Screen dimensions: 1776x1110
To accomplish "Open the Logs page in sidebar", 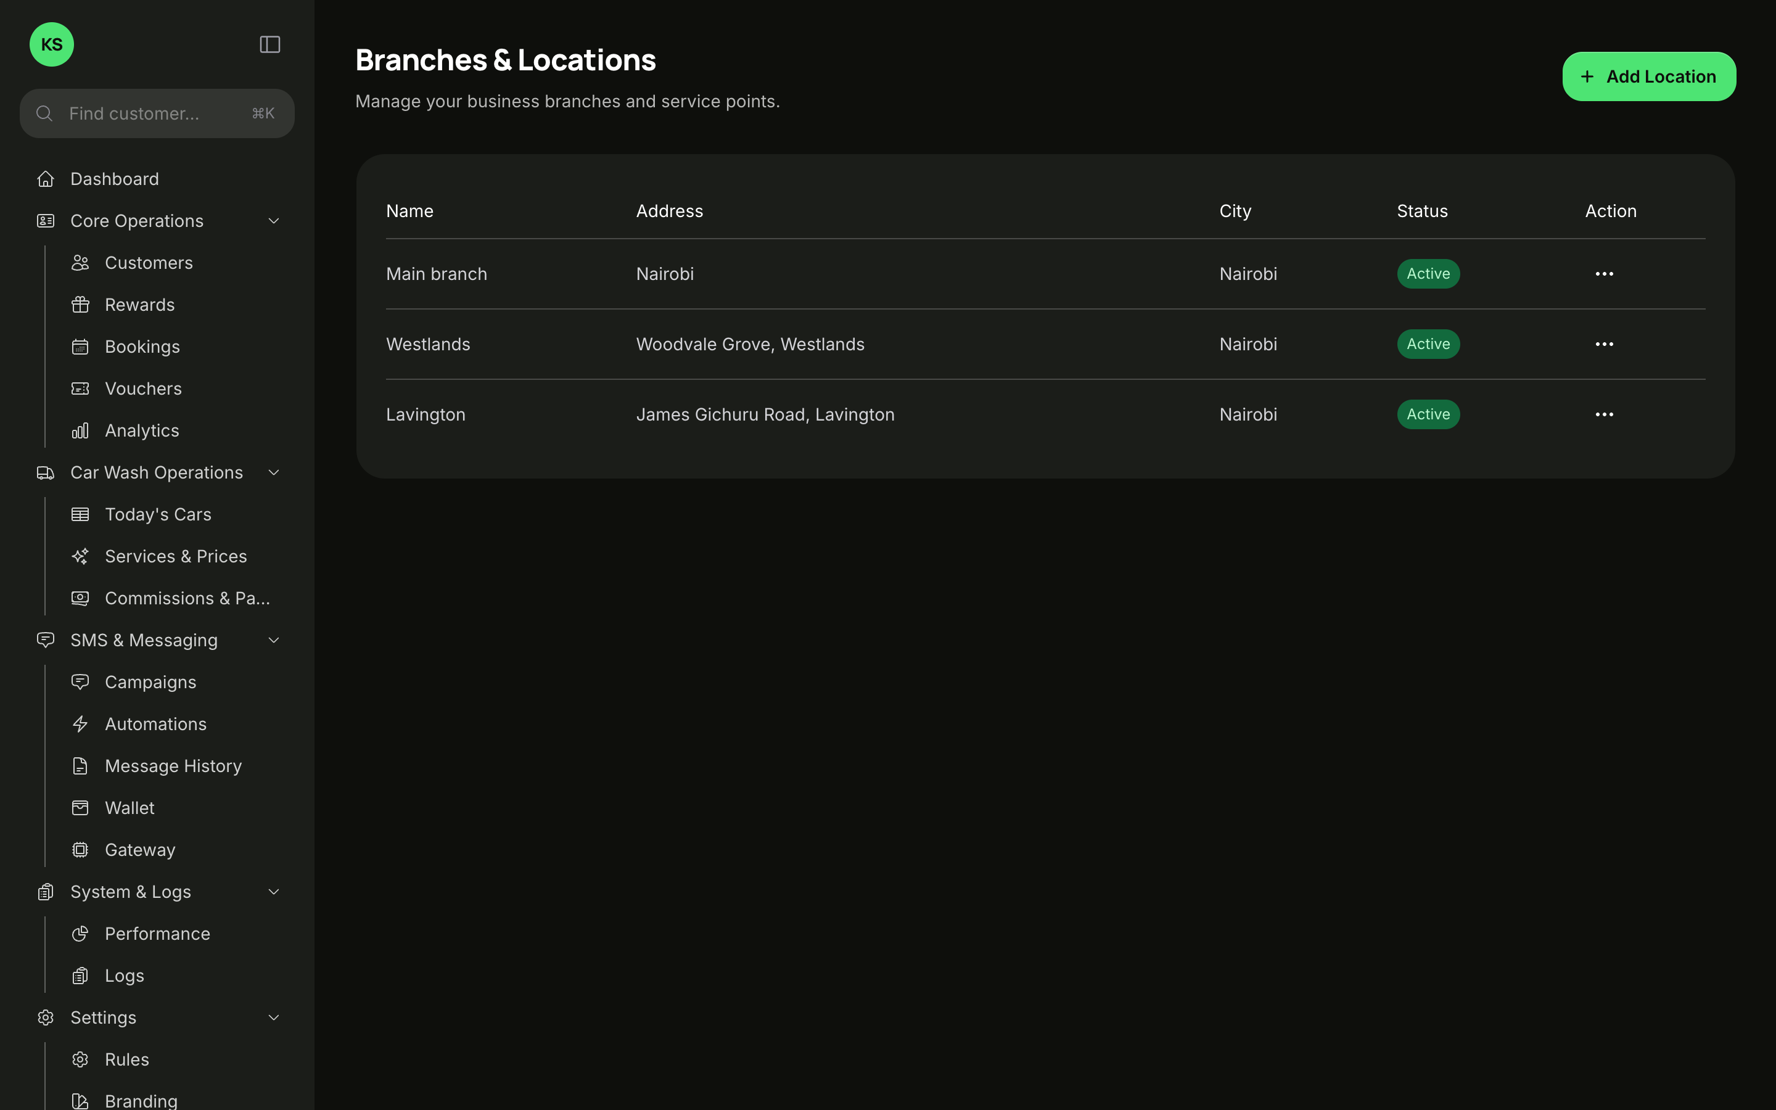I will click(x=125, y=976).
